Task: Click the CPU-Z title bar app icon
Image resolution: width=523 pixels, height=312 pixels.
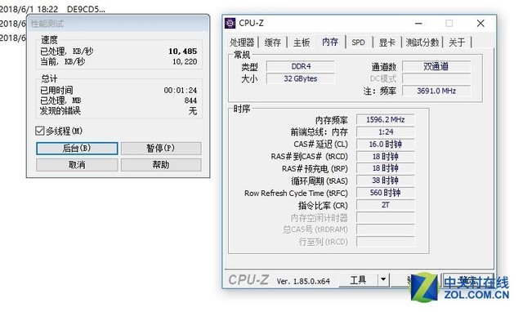Action: click(x=230, y=23)
